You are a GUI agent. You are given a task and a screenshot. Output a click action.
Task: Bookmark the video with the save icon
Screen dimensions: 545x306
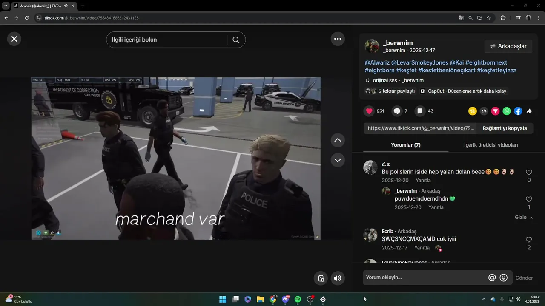[420, 111]
